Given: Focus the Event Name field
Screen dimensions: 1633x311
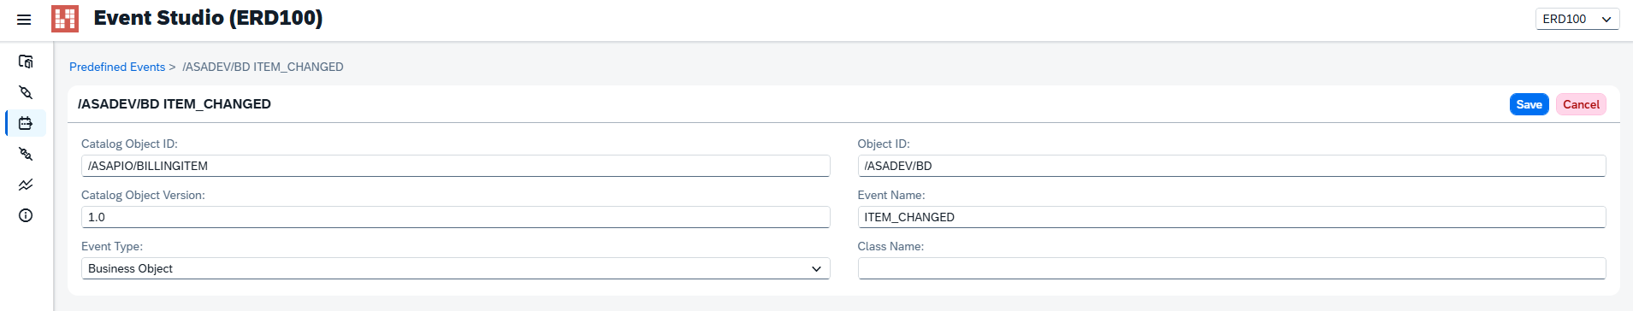Looking at the screenshot, I should pos(1231,217).
